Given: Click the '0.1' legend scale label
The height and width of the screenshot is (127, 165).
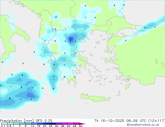Looking at the screenshot, I should coord(3,126).
